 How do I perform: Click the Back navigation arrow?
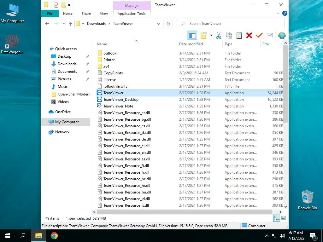(47, 24)
